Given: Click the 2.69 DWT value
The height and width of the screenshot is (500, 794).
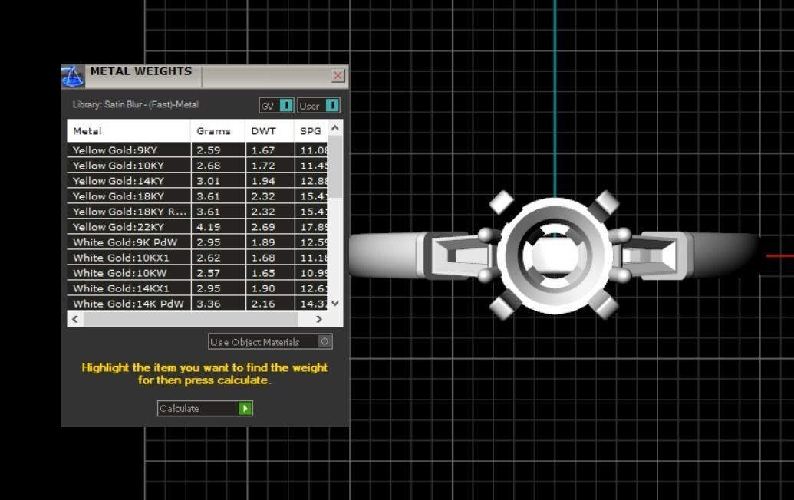Looking at the screenshot, I should pyautogui.click(x=263, y=227).
